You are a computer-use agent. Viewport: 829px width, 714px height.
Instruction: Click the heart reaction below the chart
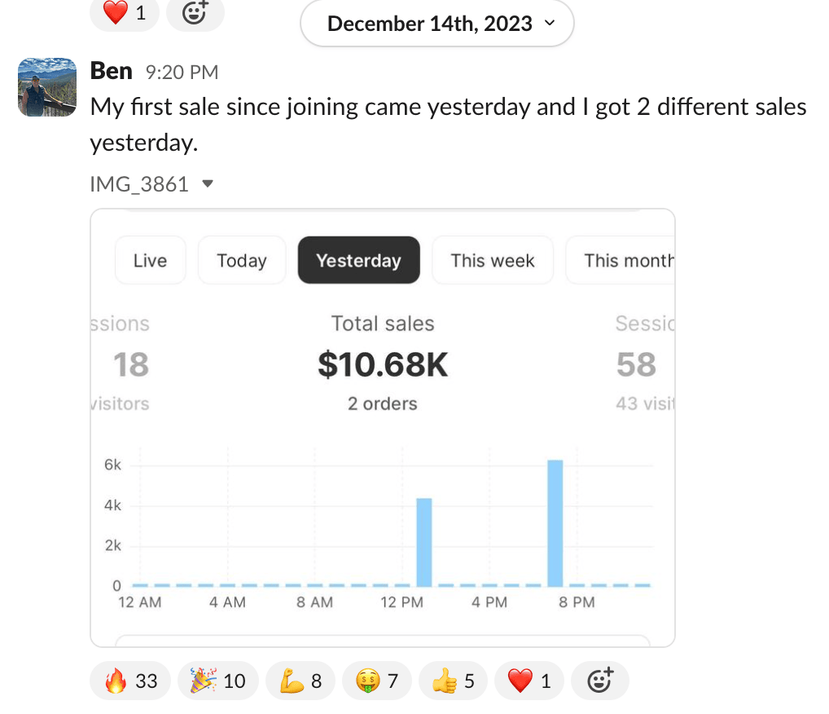coord(529,681)
